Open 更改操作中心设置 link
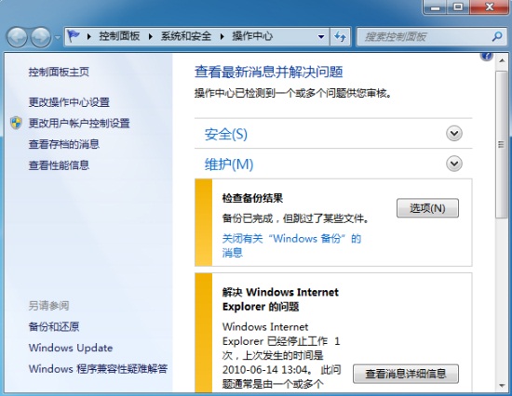Screen dimensions: 512x396 [x=69, y=102]
